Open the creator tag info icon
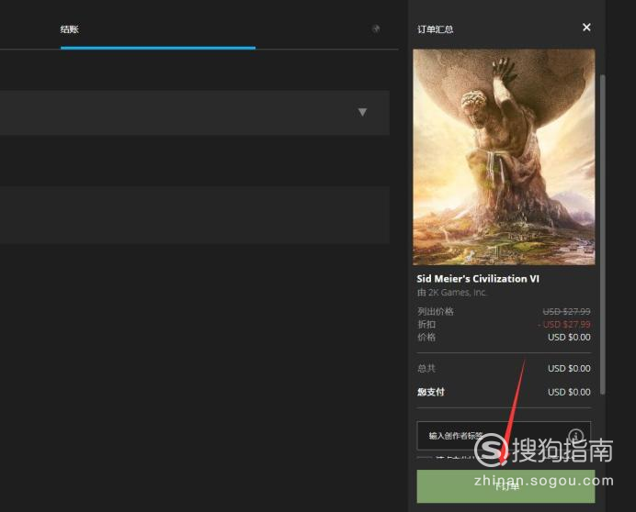636x512 pixels. pyautogui.click(x=576, y=436)
